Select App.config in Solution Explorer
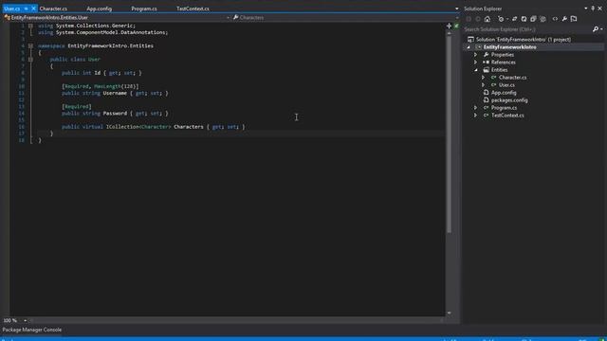The image size is (607, 341). tap(504, 93)
